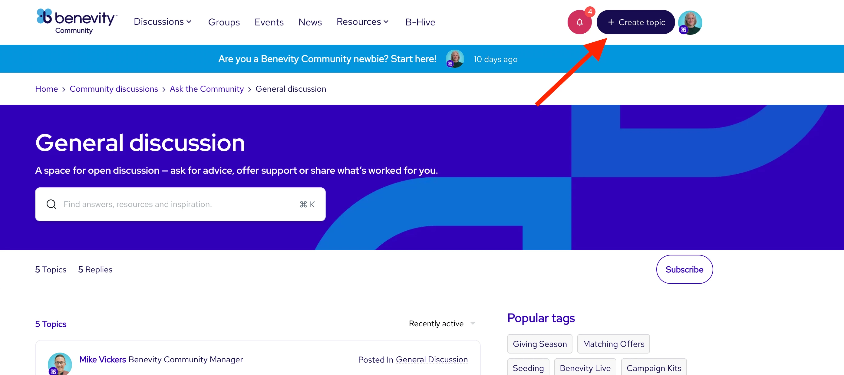This screenshot has height=375, width=844.
Task: Go to the Groups menu item
Action: click(x=224, y=22)
